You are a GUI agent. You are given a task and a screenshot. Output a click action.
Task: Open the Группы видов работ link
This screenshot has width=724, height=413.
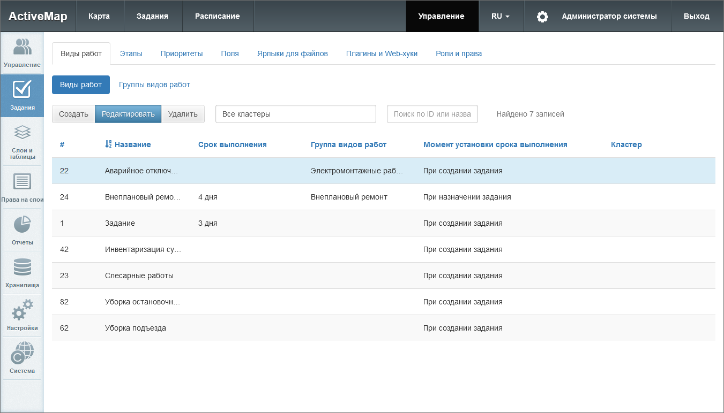154,85
